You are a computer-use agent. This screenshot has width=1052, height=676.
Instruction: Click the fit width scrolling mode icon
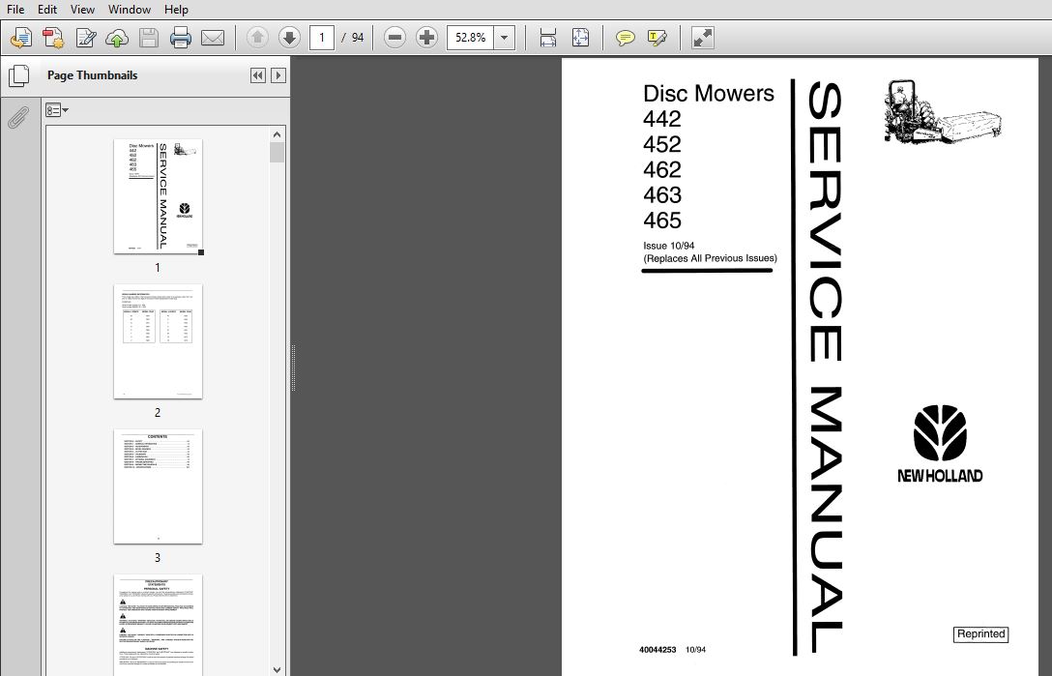point(548,38)
